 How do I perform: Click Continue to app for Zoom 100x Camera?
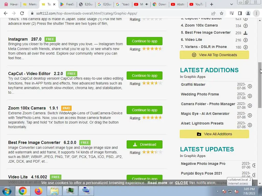pos(145,110)
